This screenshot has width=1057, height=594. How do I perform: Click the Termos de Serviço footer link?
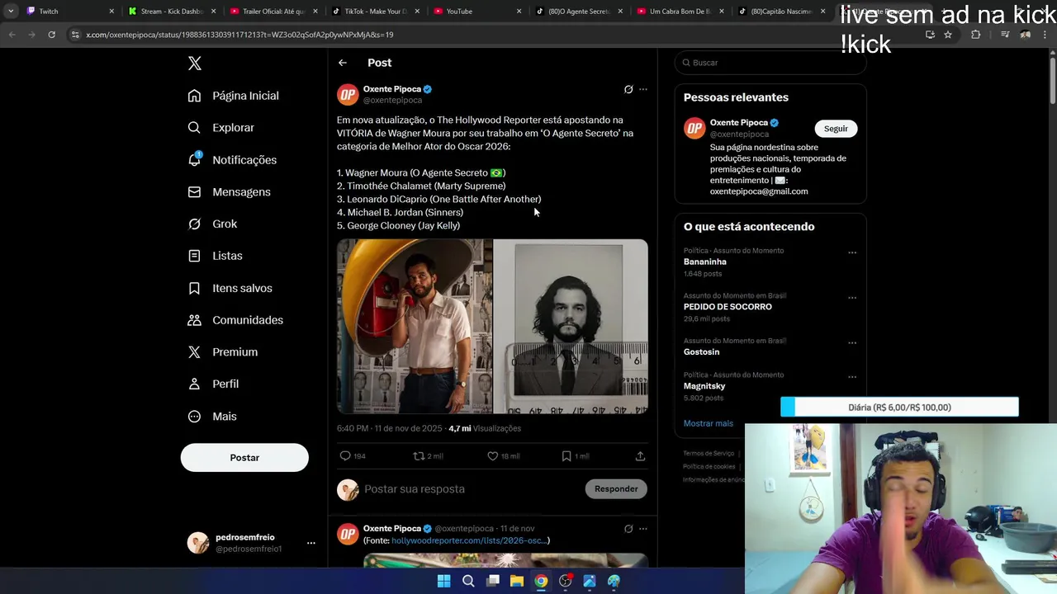point(709,454)
